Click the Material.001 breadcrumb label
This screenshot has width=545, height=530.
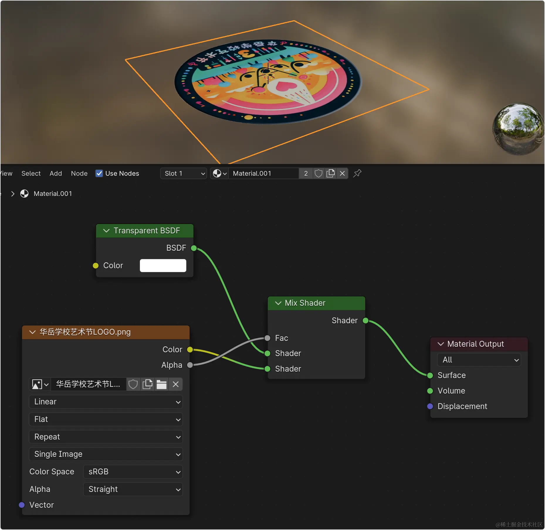(53, 194)
